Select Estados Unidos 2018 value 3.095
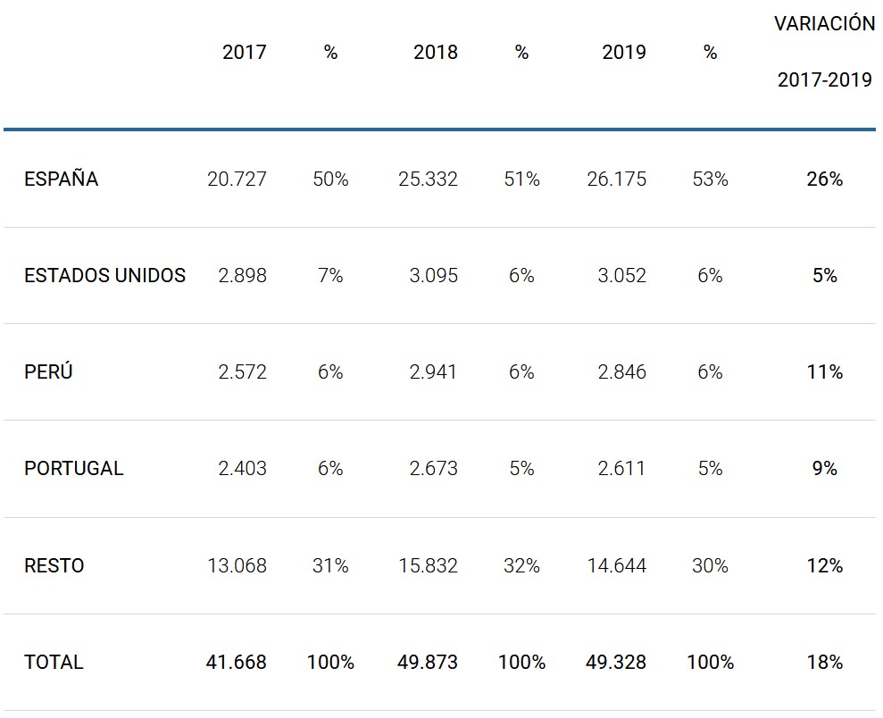883x718 pixels. tap(433, 276)
